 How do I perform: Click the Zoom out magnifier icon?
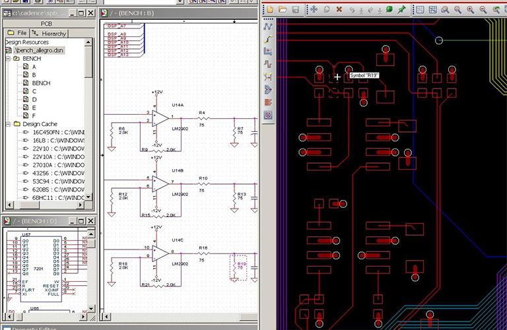(483, 9)
